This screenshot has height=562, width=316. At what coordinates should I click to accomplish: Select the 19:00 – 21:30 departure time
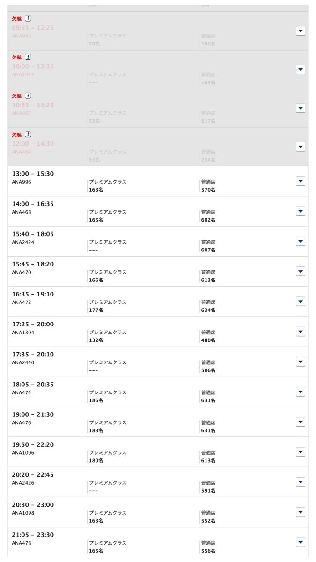click(33, 414)
